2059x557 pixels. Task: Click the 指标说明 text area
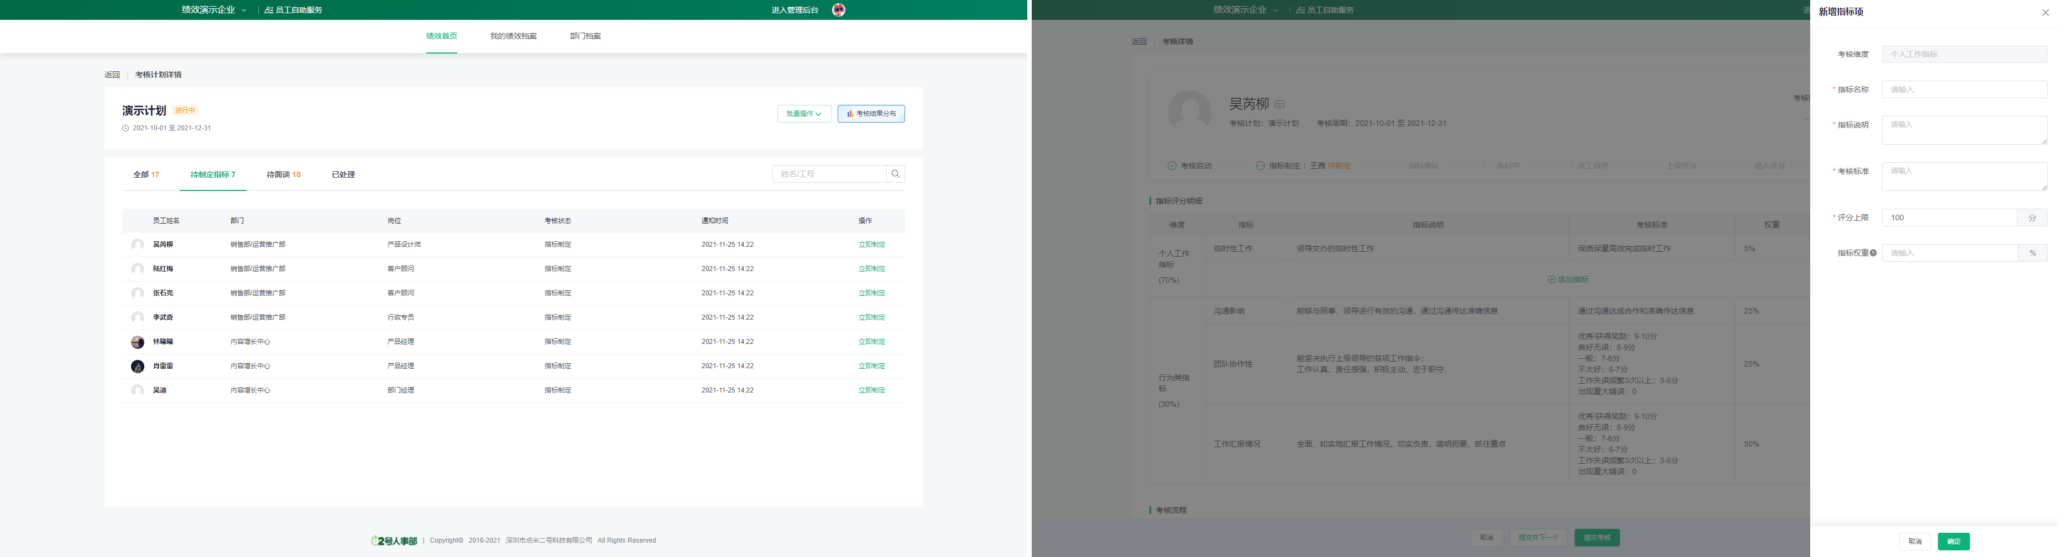pyautogui.click(x=1964, y=130)
